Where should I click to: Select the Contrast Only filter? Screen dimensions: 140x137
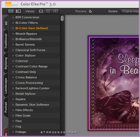click(x=35, y=72)
